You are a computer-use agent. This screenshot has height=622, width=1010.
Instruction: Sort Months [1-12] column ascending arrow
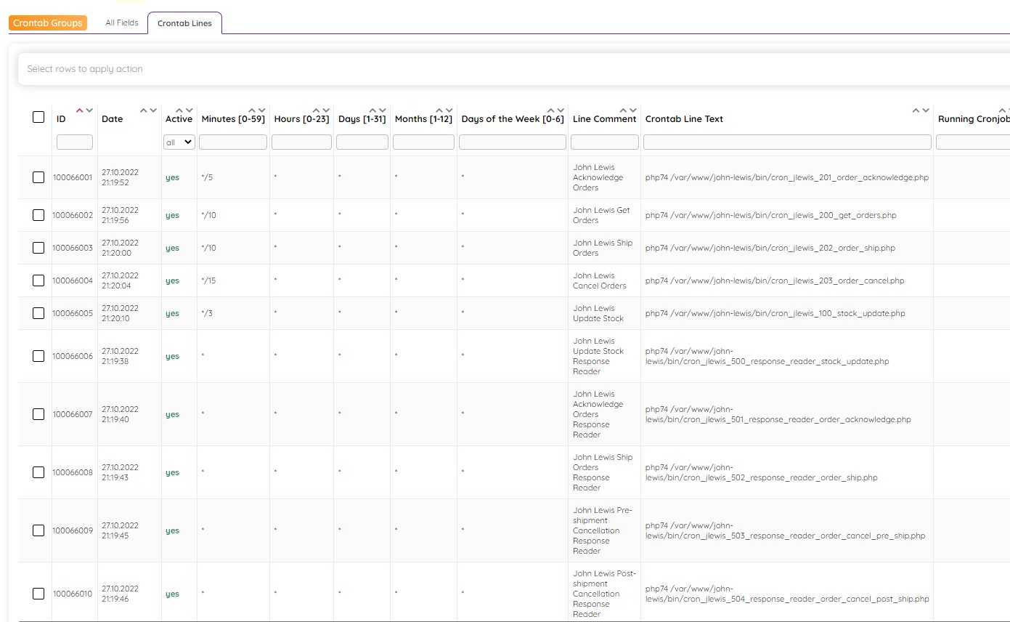tap(440, 110)
